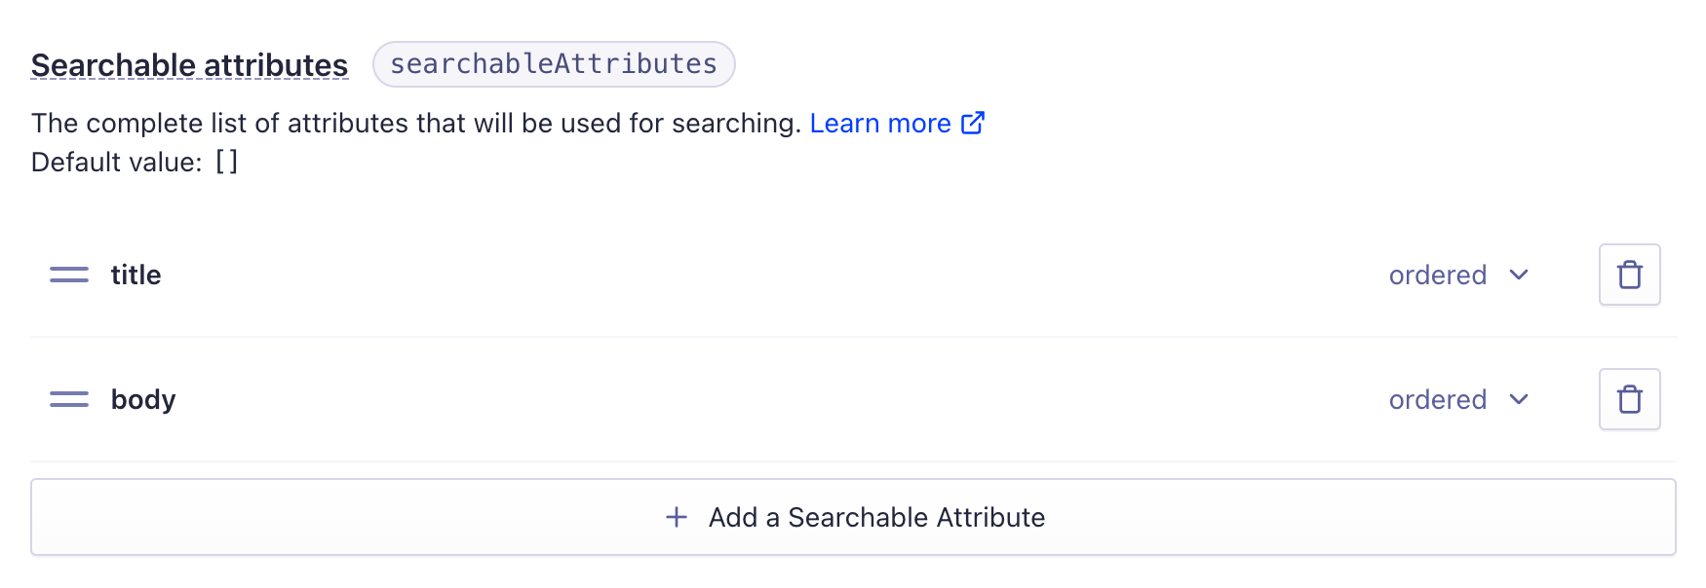Click the Searchable attributes heading
The height and width of the screenshot is (588, 1706).
pos(189,64)
